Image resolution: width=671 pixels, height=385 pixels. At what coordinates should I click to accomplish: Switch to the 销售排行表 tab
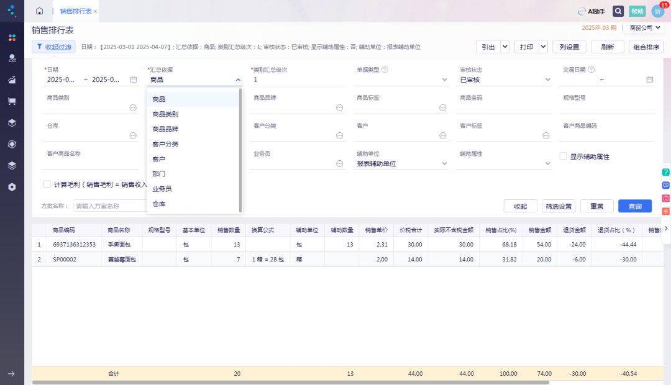click(x=76, y=11)
